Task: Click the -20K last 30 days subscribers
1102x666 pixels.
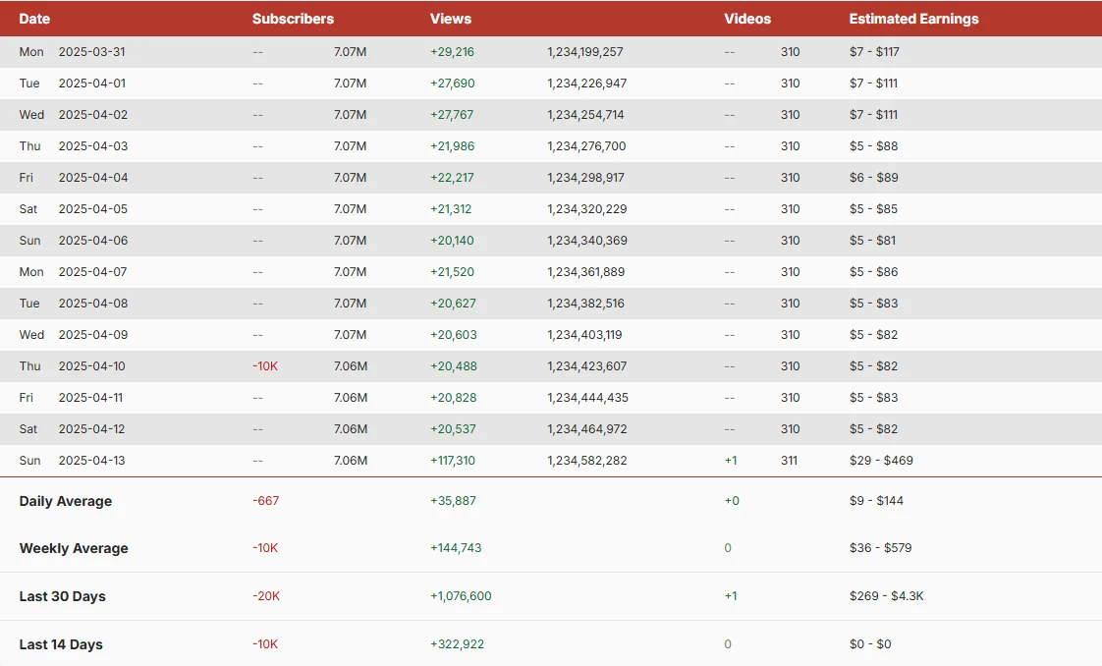Action: click(266, 596)
